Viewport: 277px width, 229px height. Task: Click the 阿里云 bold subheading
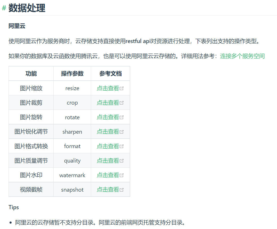[x=17, y=26]
